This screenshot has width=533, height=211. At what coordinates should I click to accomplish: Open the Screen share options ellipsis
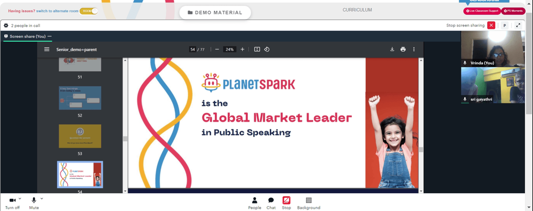click(50, 36)
